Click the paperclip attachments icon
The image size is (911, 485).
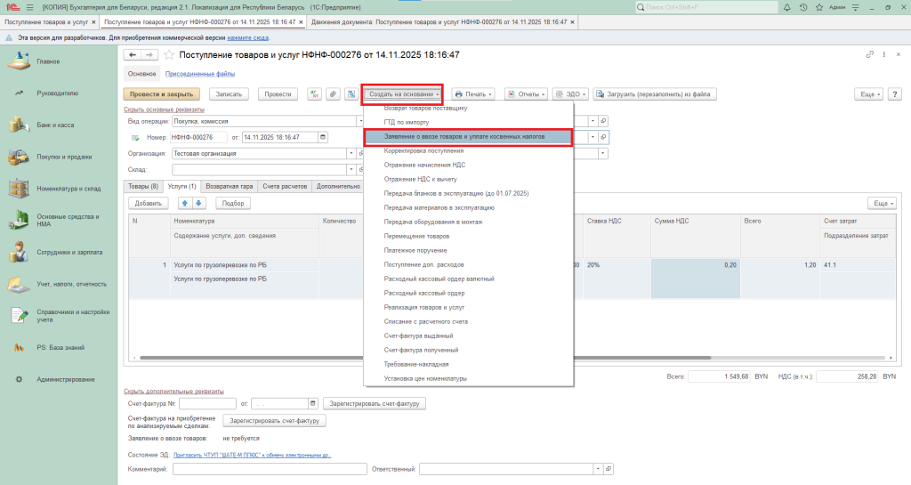point(332,93)
